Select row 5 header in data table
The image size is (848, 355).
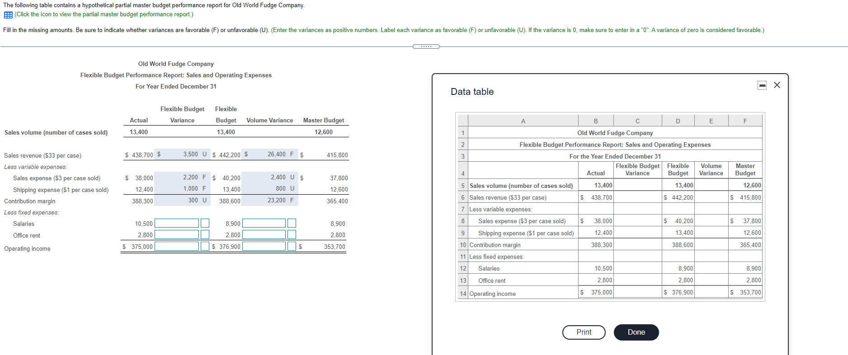pyautogui.click(x=463, y=186)
